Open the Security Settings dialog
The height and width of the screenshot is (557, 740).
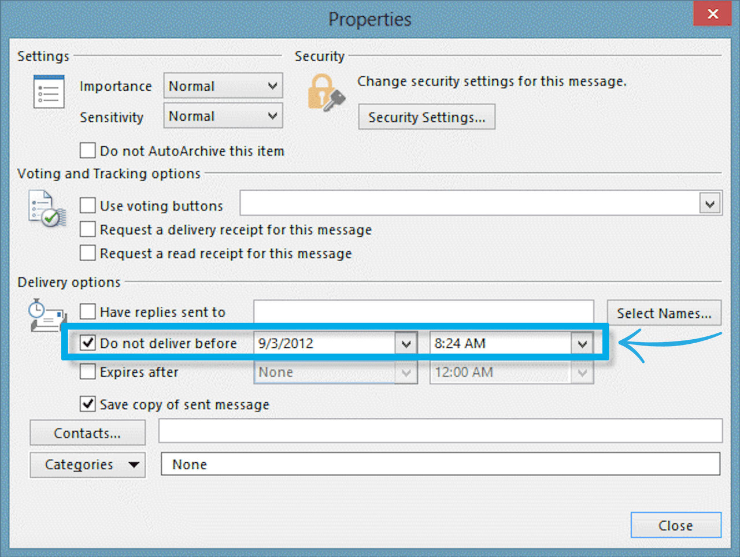coord(426,117)
